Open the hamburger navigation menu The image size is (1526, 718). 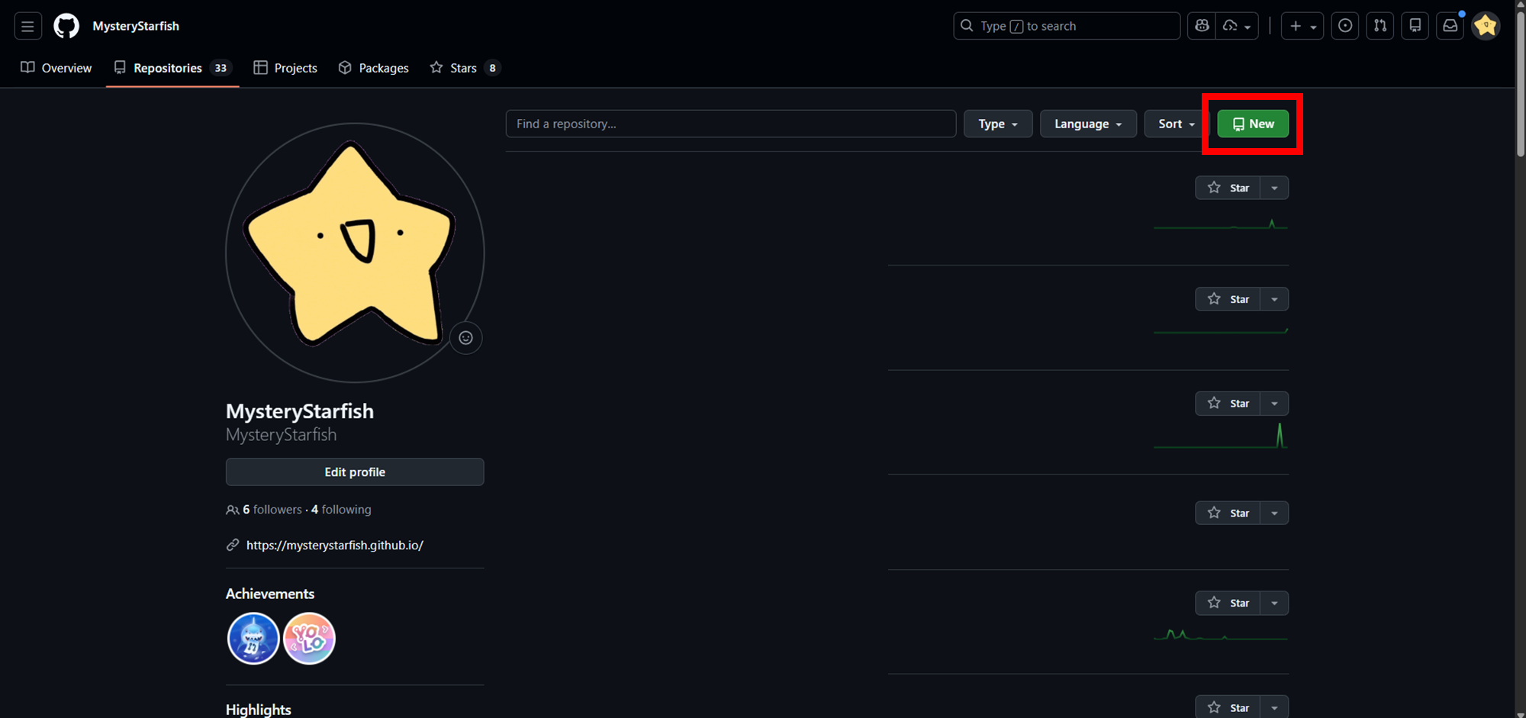[27, 26]
